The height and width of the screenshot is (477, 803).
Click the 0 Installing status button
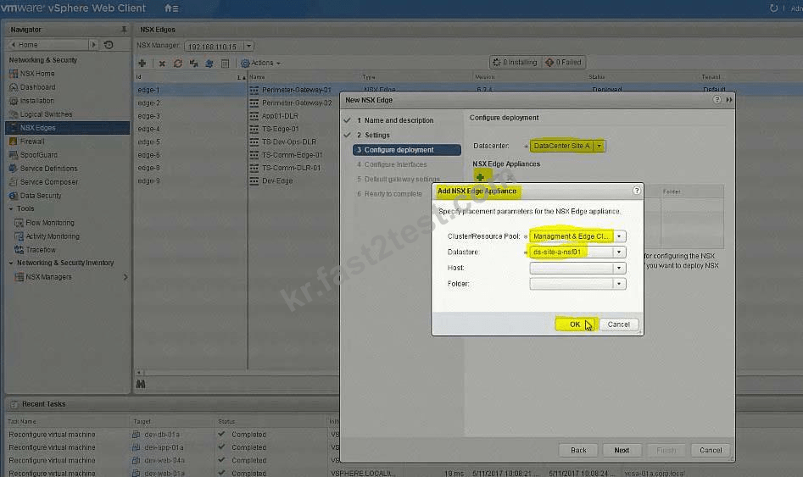[516, 63]
